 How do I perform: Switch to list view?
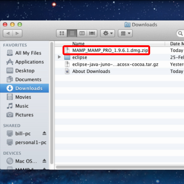(72, 33)
